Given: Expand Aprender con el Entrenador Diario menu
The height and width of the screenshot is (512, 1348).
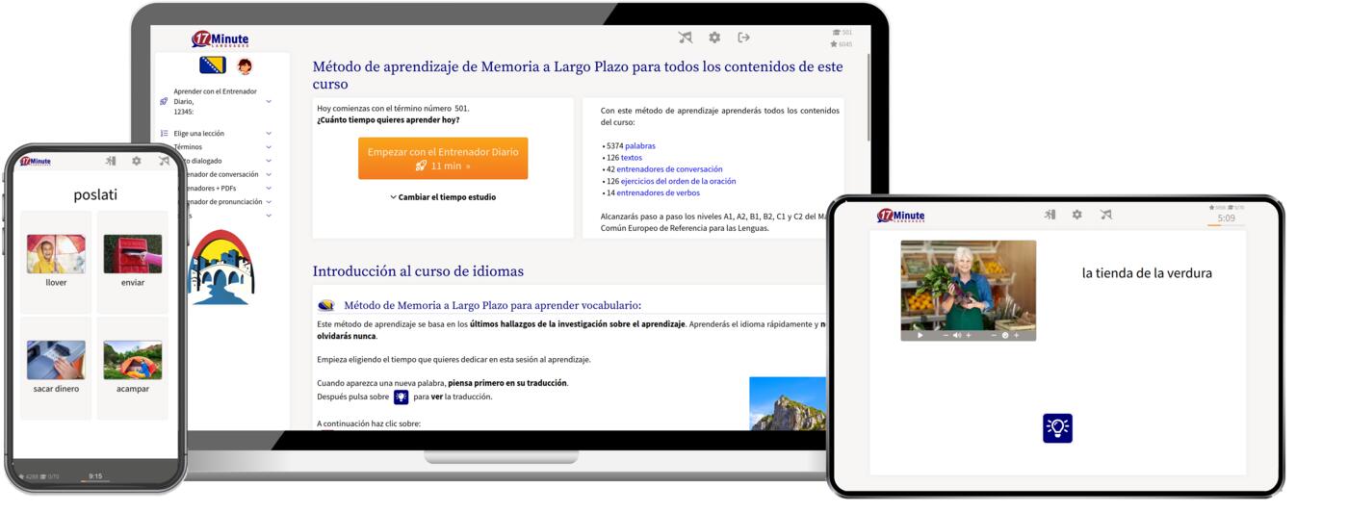Looking at the screenshot, I should coord(269,101).
